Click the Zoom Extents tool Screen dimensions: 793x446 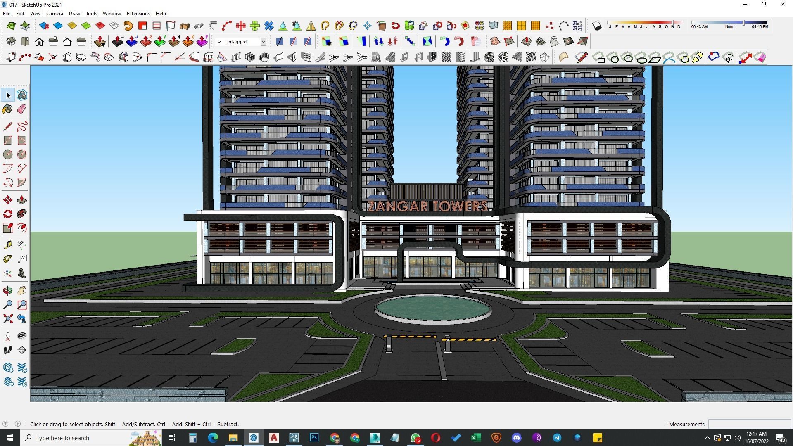pyautogui.click(x=8, y=319)
